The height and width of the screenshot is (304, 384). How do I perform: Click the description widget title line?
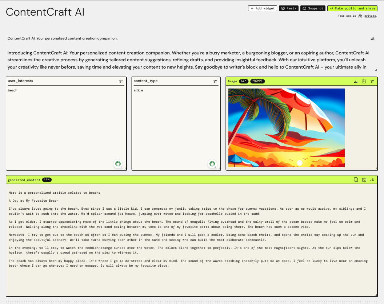pyautogui.click(x=63, y=38)
